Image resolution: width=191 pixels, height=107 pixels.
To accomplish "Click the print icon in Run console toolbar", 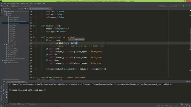I will (7, 95).
